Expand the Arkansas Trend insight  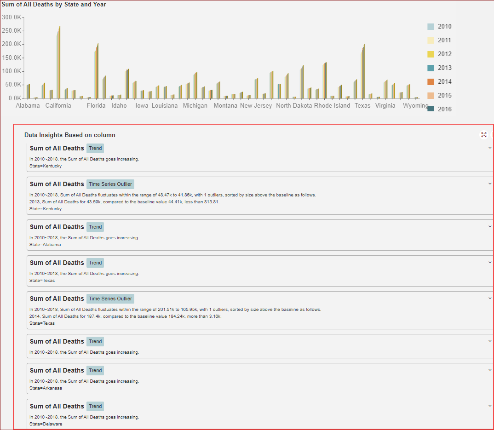(489, 370)
